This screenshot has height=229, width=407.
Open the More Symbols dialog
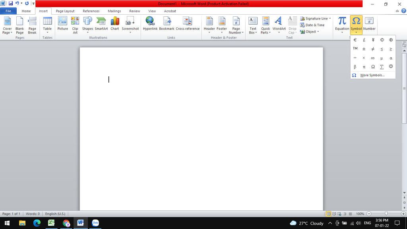coord(372,75)
